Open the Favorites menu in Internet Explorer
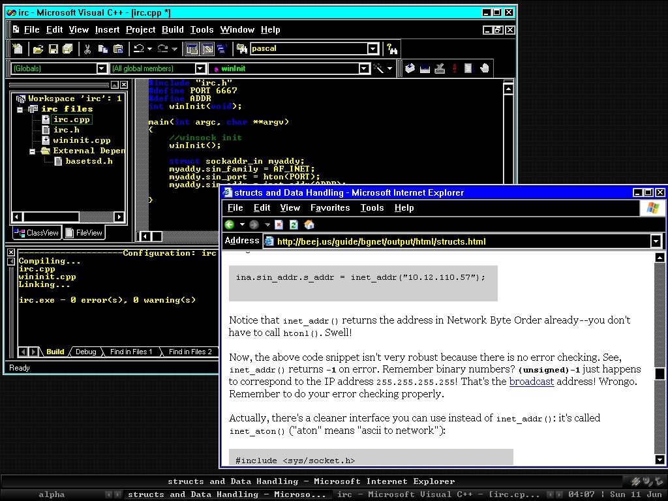This screenshot has height=501, width=668. click(330, 208)
